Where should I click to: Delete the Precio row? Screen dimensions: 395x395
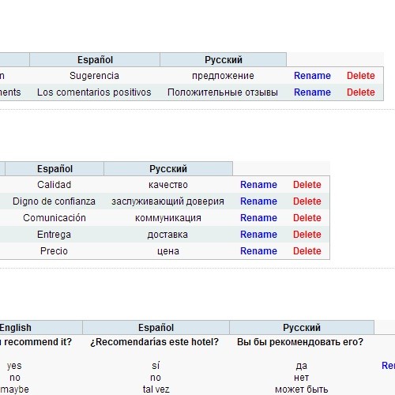pyautogui.click(x=307, y=251)
